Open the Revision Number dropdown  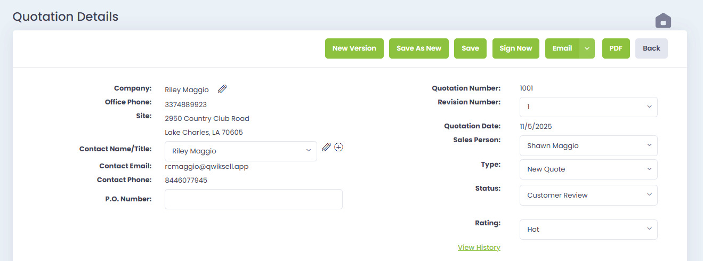point(588,107)
